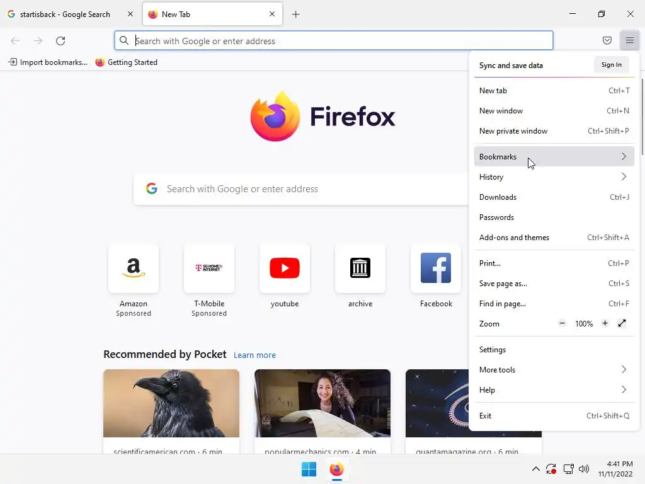Click the volume speaker tray icon

[x=584, y=469]
